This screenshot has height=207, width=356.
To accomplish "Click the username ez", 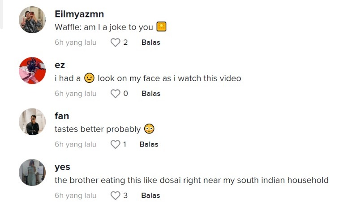I will pos(60,65).
